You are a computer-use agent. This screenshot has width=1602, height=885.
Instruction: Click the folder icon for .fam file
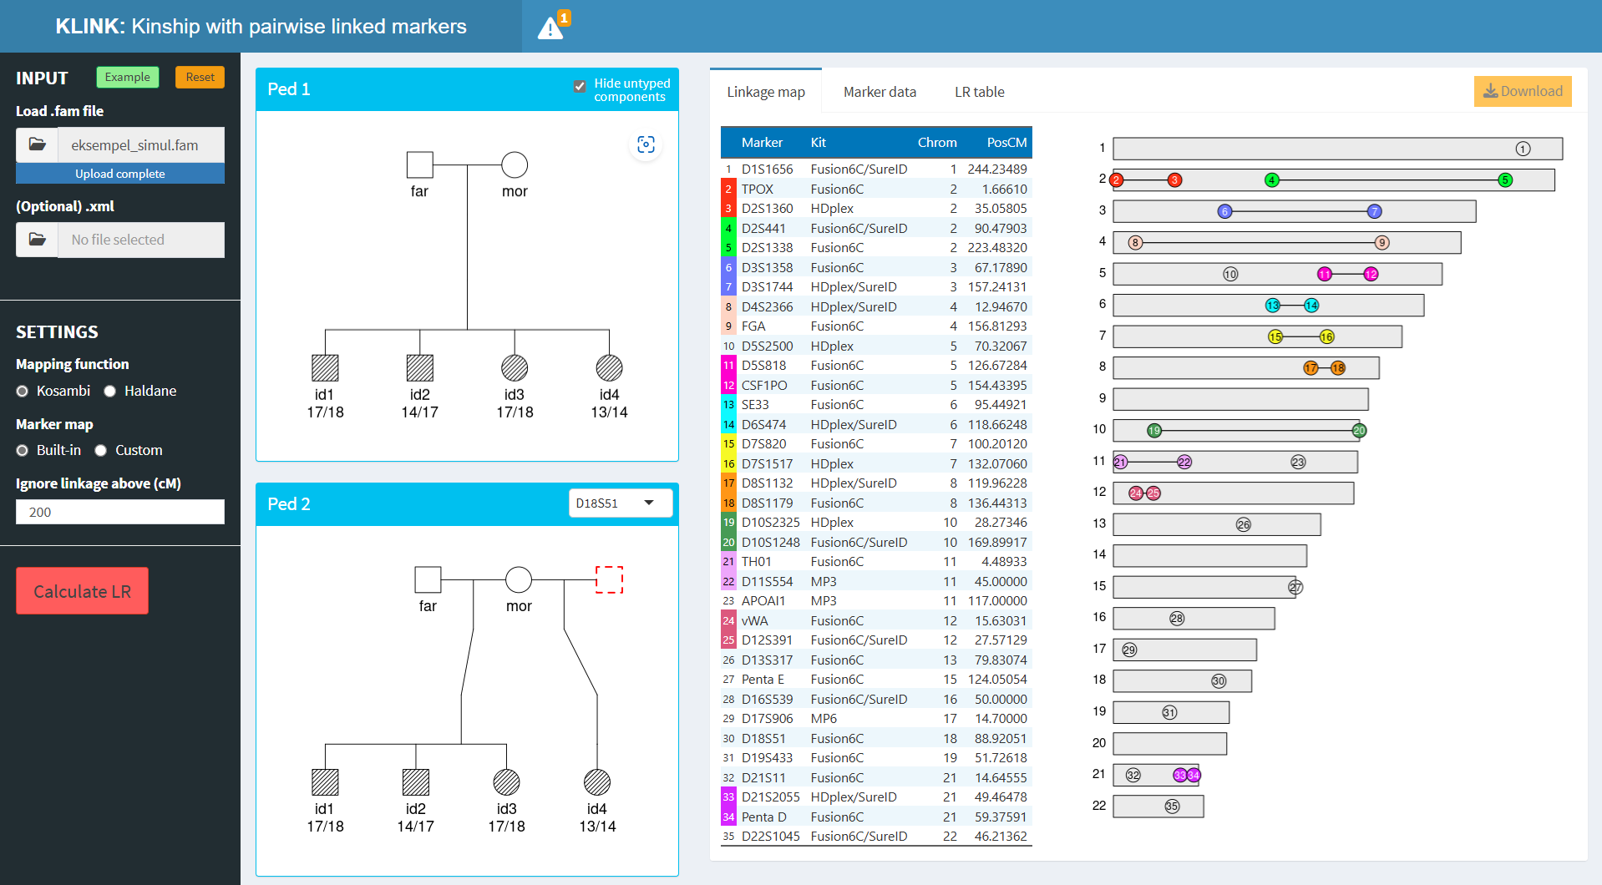pos(38,144)
